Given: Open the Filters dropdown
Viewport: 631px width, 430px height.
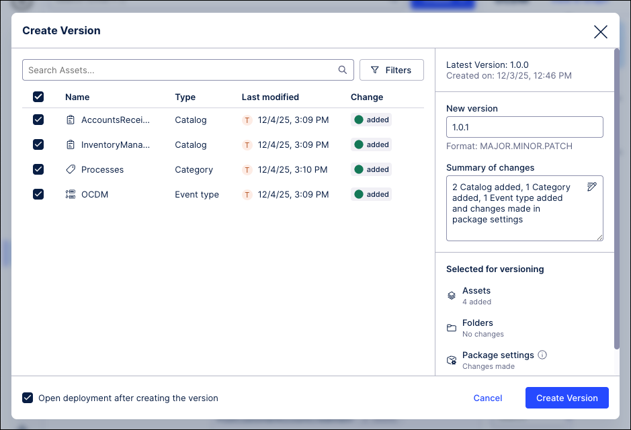Looking at the screenshot, I should pyautogui.click(x=391, y=70).
